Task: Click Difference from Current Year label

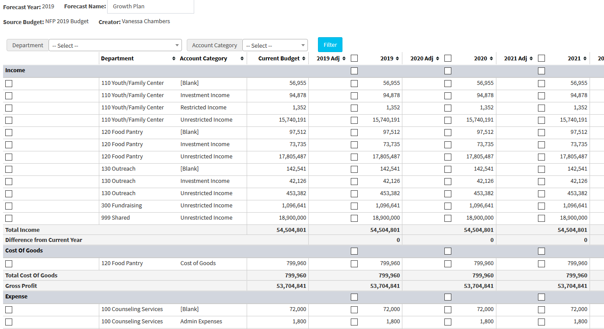Action: [44, 240]
